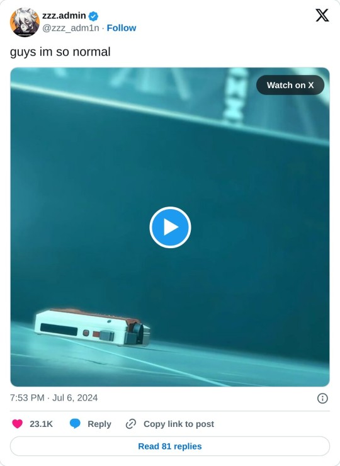Click the blue verified badge
The height and width of the screenshot is (466, 340).
pos(94,16)
